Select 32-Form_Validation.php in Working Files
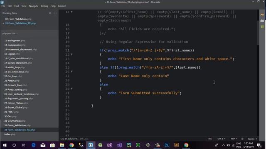Image resolution: width=266 pixels, height=149 pixels. [x=18, y=19]
